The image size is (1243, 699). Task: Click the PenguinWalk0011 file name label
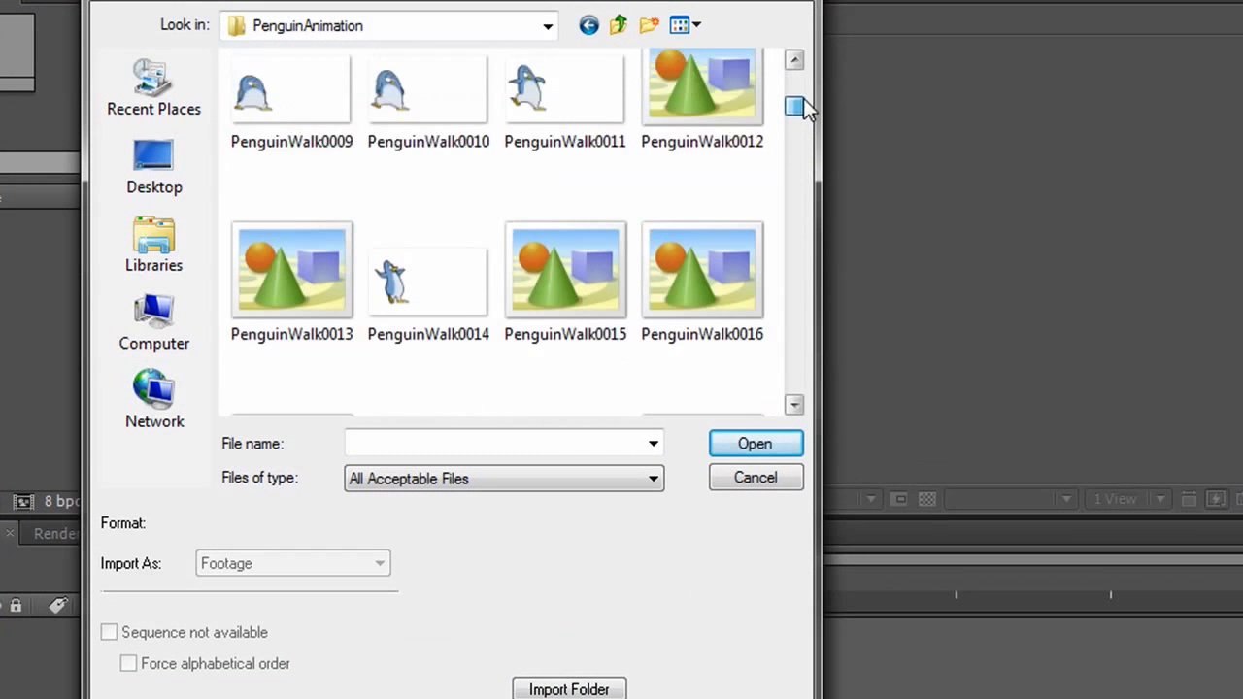coord(565,142)
